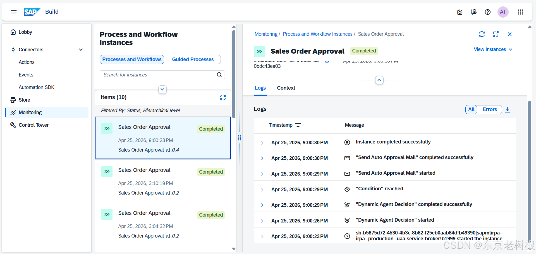Click the Timestamp sort icon
536x254 pixels.
[x=298, y=125]
